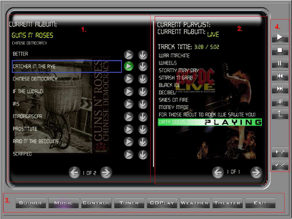Open the Theater section
This screenshot has height=219, width=292.
point(227,203)
